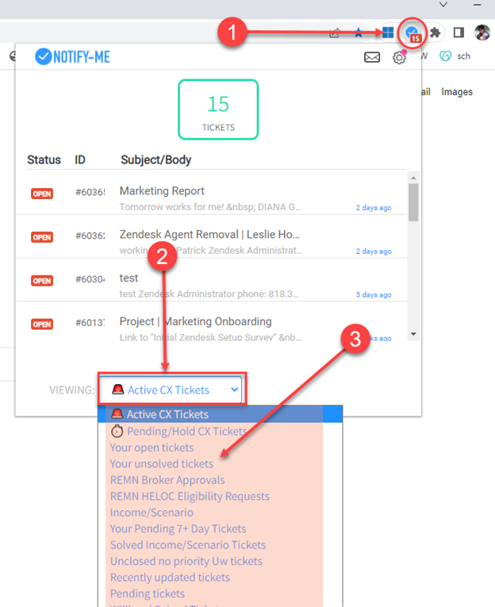This screenshot has width=495, height=607.
Task: Click the blue bookmark star icon
Action: [359, 33]
